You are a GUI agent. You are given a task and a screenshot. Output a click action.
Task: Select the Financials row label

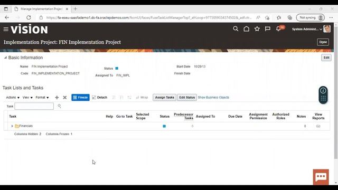(x=26, y=126)
